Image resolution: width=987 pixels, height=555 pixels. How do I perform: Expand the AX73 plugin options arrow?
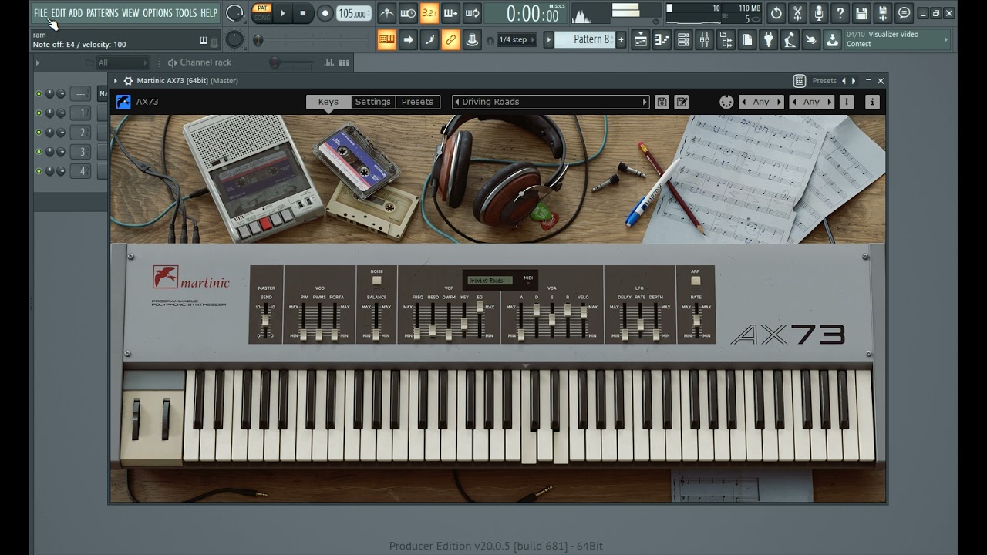click(116, 81)
